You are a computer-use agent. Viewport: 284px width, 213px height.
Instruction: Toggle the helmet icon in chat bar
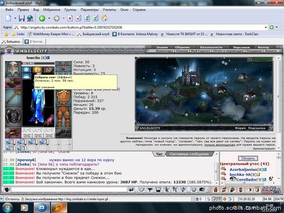pyautogui.click(x=202, y=190)
